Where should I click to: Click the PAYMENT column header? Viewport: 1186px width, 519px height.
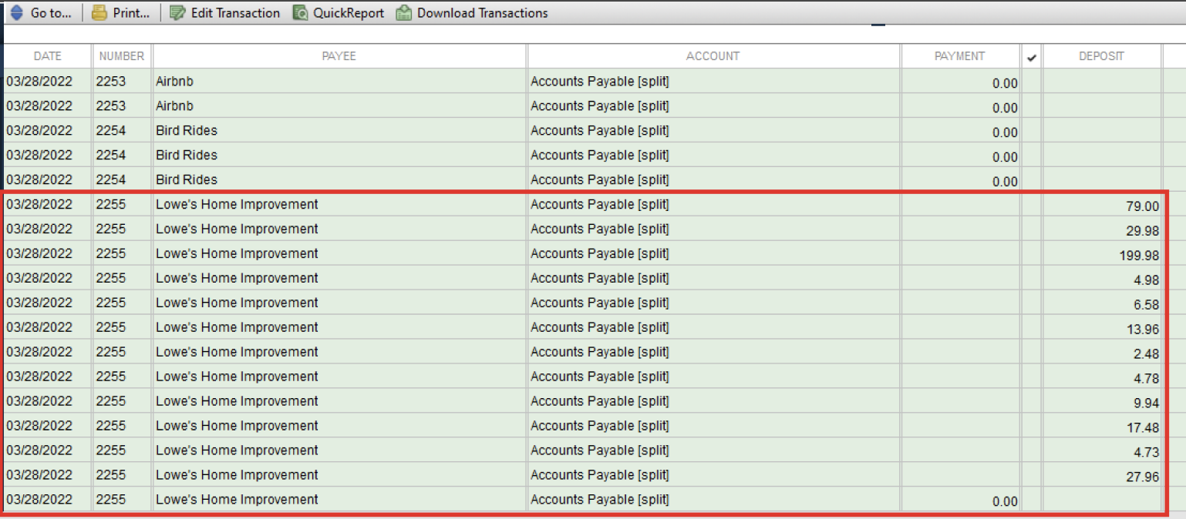pos(959,56)
